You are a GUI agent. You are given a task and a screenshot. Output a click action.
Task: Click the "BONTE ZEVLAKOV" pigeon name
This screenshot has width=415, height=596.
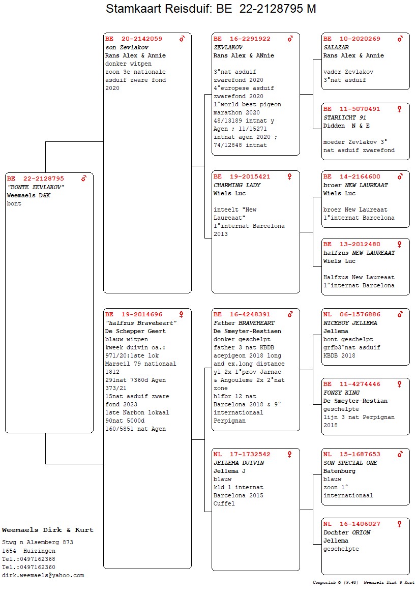click(x=36, y=187)
